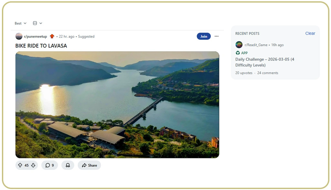This screenshot has height=190, width=331.
Task: Open the card view layout dropdown
Action: pos(37,23)
